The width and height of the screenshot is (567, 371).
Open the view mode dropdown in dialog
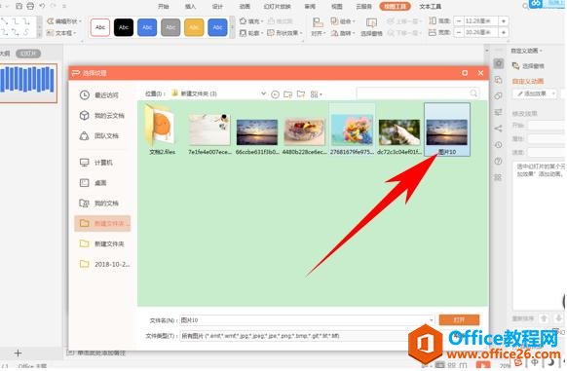[316, 94]
